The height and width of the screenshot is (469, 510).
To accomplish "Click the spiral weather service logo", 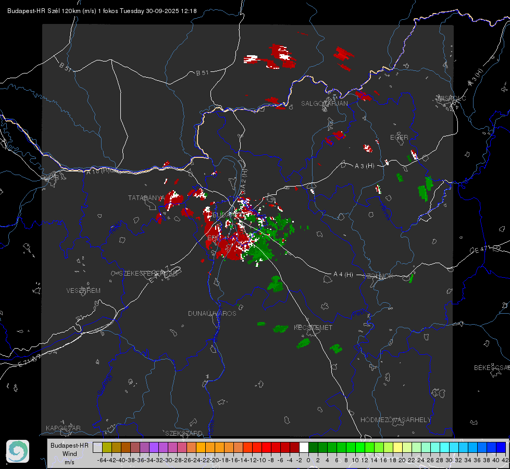I will pos(17,451).
